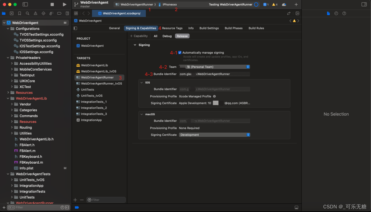Show the 4 warnings indicator
This screenshot has width=371, height=212.
click(275, 4)
